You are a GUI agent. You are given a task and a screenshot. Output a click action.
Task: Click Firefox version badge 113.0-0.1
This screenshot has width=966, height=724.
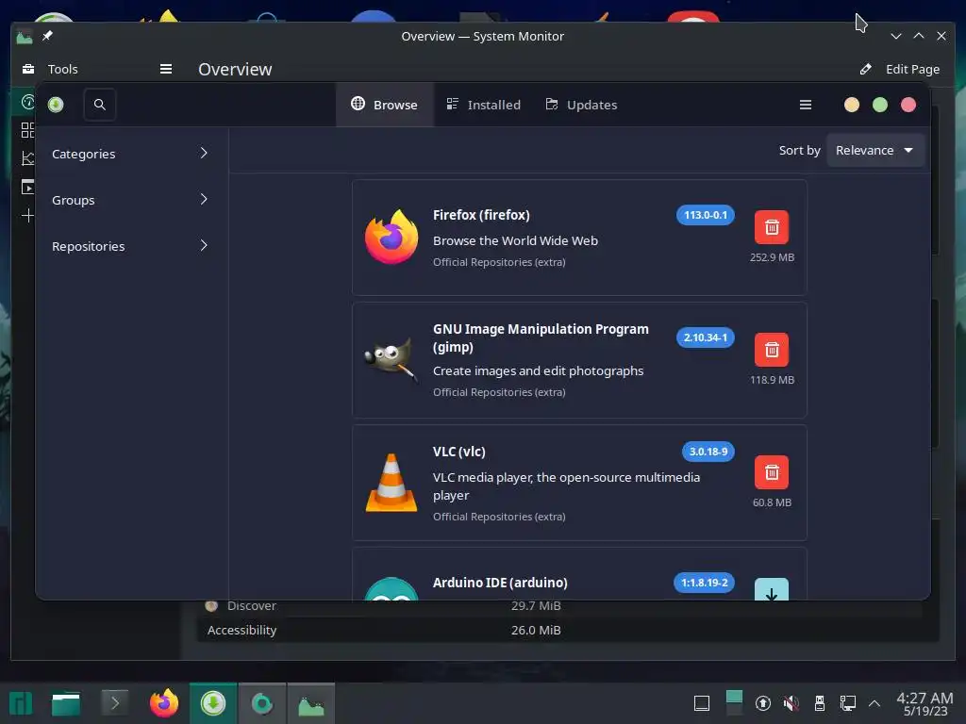click(706, 216)
